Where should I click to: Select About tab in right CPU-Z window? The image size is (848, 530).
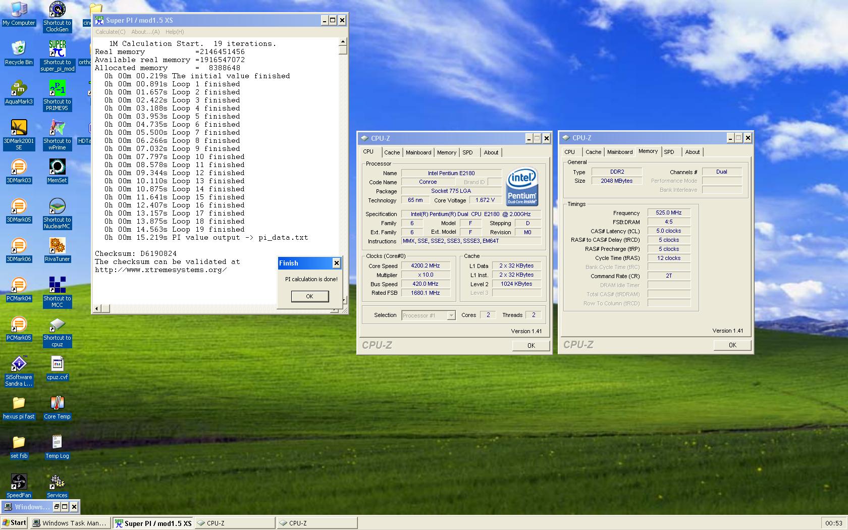tap(692, 152)
